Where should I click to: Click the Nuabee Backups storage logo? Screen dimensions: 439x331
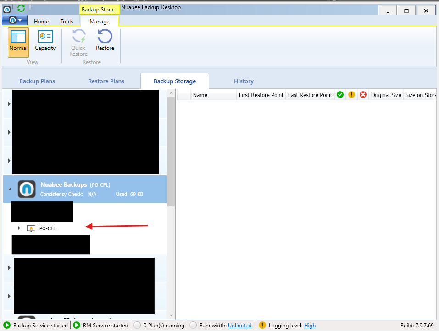27,189
